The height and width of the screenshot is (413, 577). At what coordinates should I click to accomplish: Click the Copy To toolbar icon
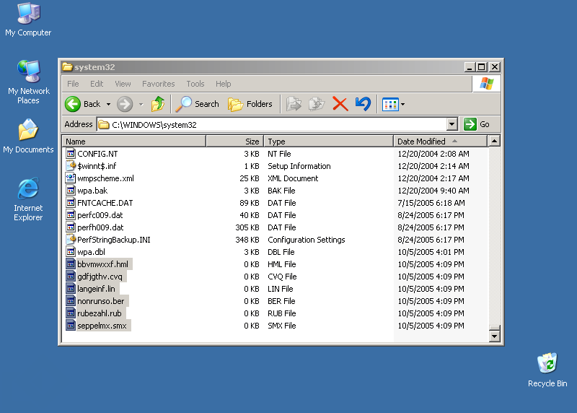(317, 104)
